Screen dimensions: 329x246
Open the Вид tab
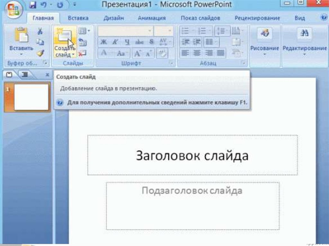(x=300, y=18)
